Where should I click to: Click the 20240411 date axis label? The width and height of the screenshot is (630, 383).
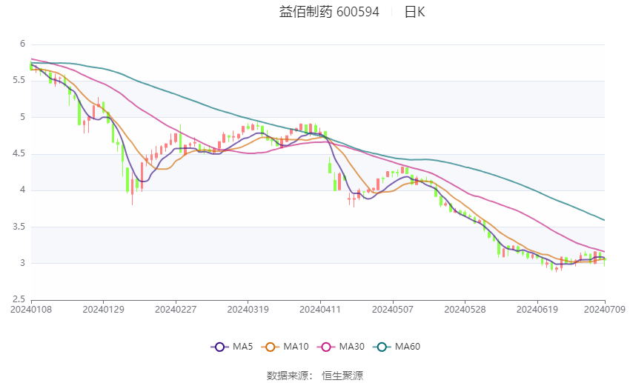pos(320,310)
